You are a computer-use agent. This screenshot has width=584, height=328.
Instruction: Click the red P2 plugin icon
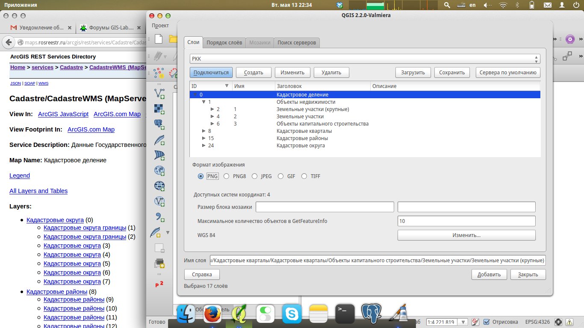[159, 284]
